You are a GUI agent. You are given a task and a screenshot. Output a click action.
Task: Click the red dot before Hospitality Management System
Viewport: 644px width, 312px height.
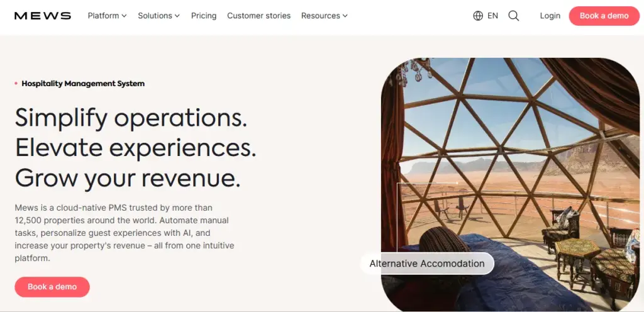point(16,83)
